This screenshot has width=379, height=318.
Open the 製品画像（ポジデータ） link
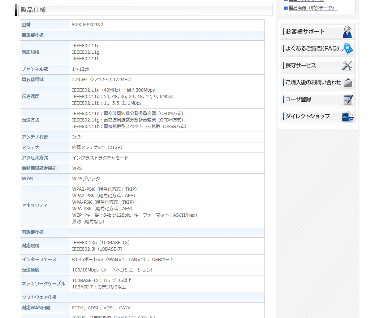(x=313, y=8)
